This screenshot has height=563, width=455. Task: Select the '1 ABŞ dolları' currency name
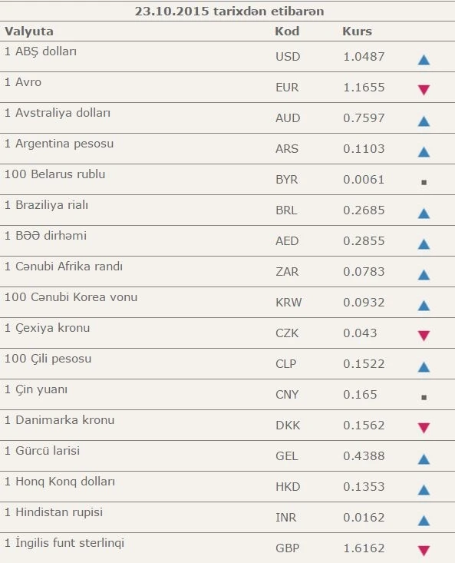point(41,51)
